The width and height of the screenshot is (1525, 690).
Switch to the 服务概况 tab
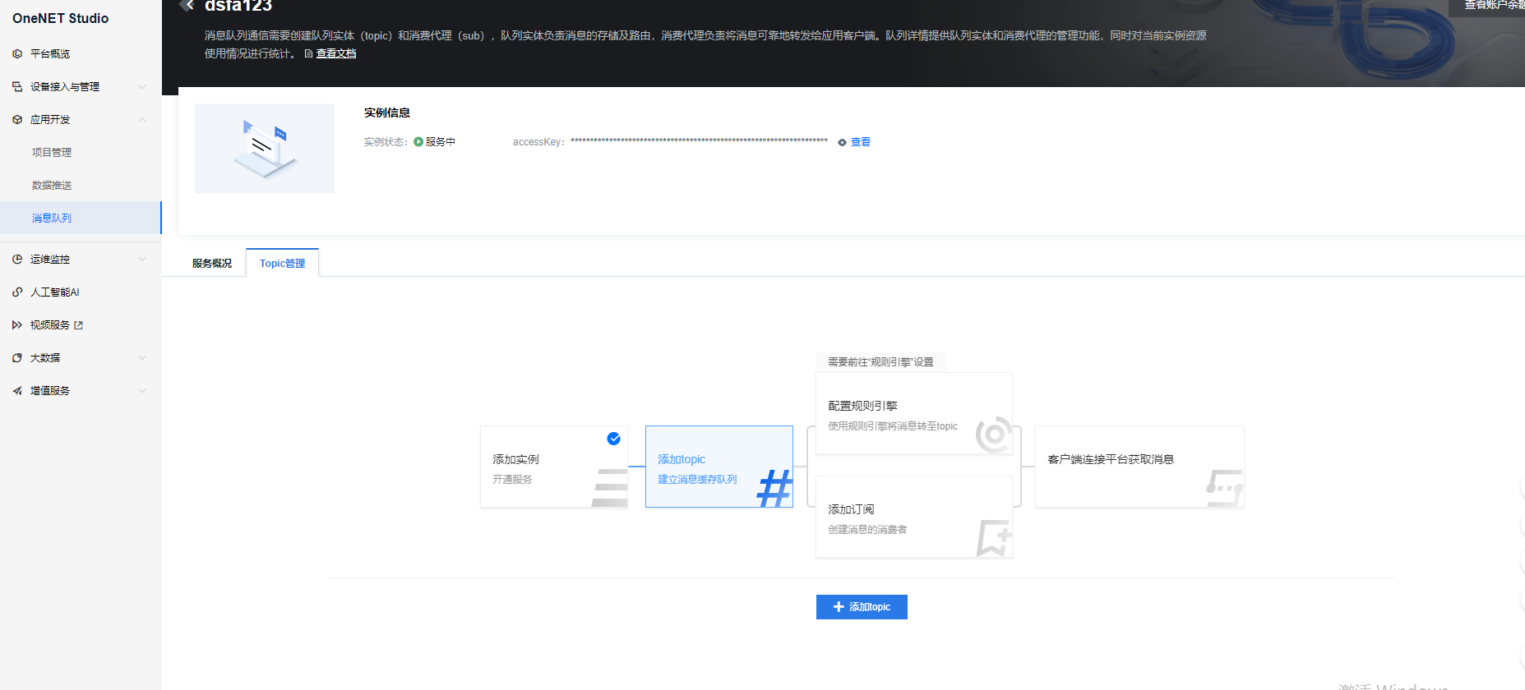coord(212,264)
